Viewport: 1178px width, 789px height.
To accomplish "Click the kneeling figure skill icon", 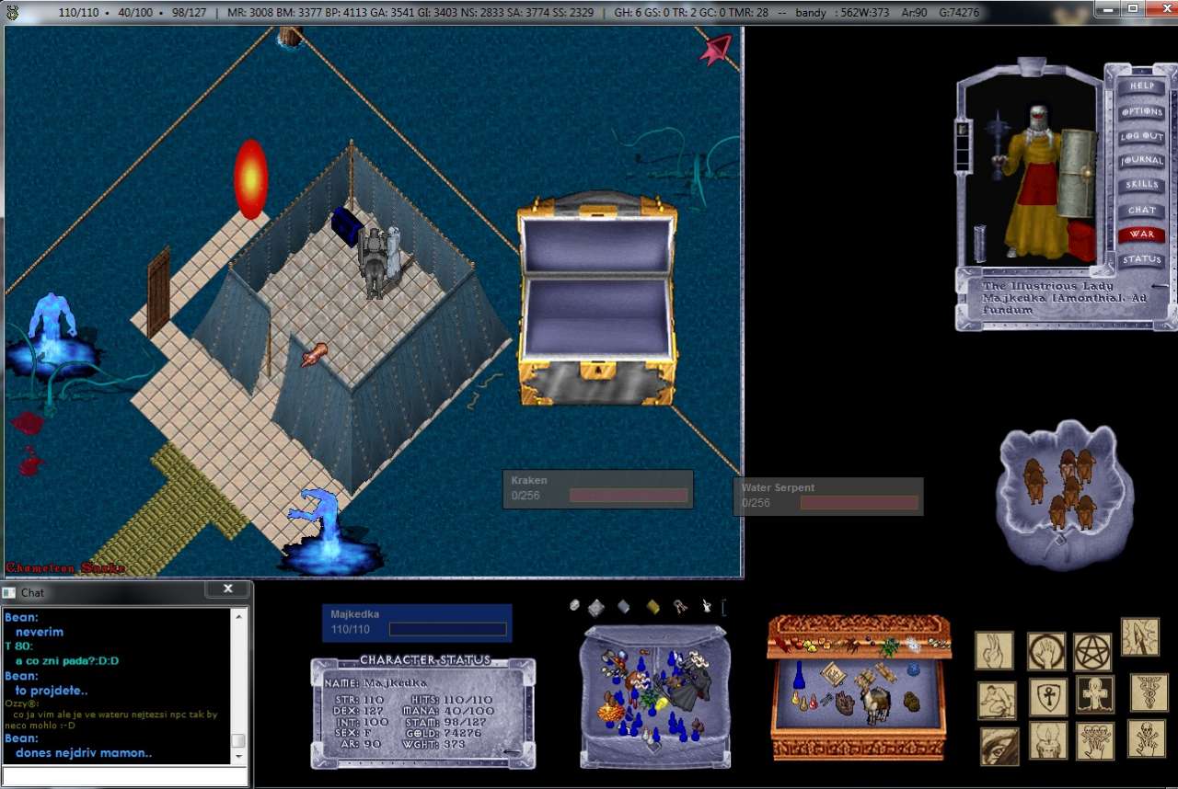I will tap(997, 700).
